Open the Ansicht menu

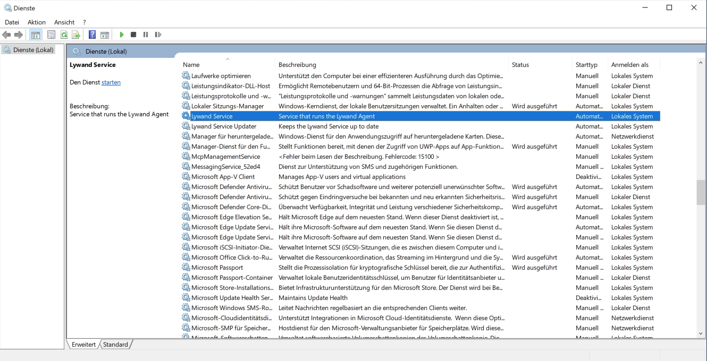tap(64, 22)
